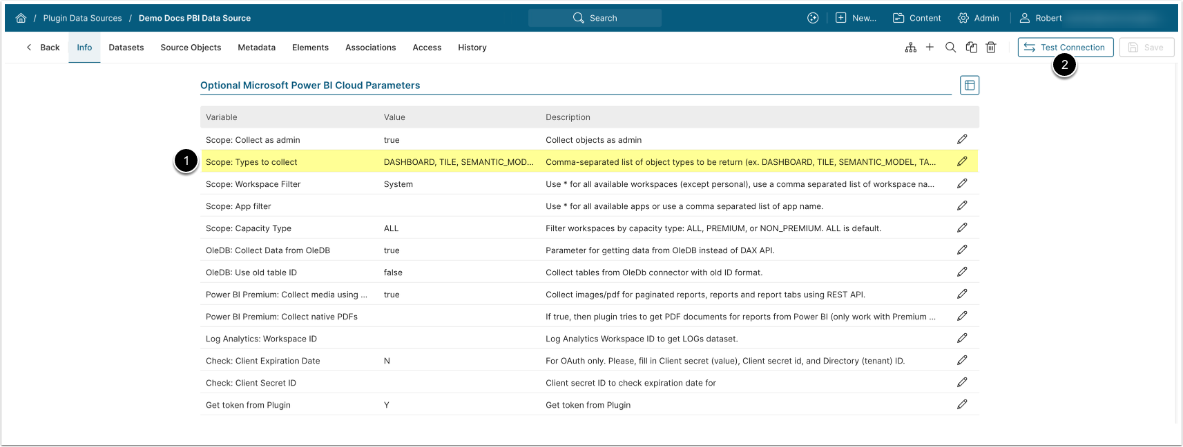Click the home icon in breadcrumb
The image size is (1183, 447).
pyautogui.click(x=21, y=18)
